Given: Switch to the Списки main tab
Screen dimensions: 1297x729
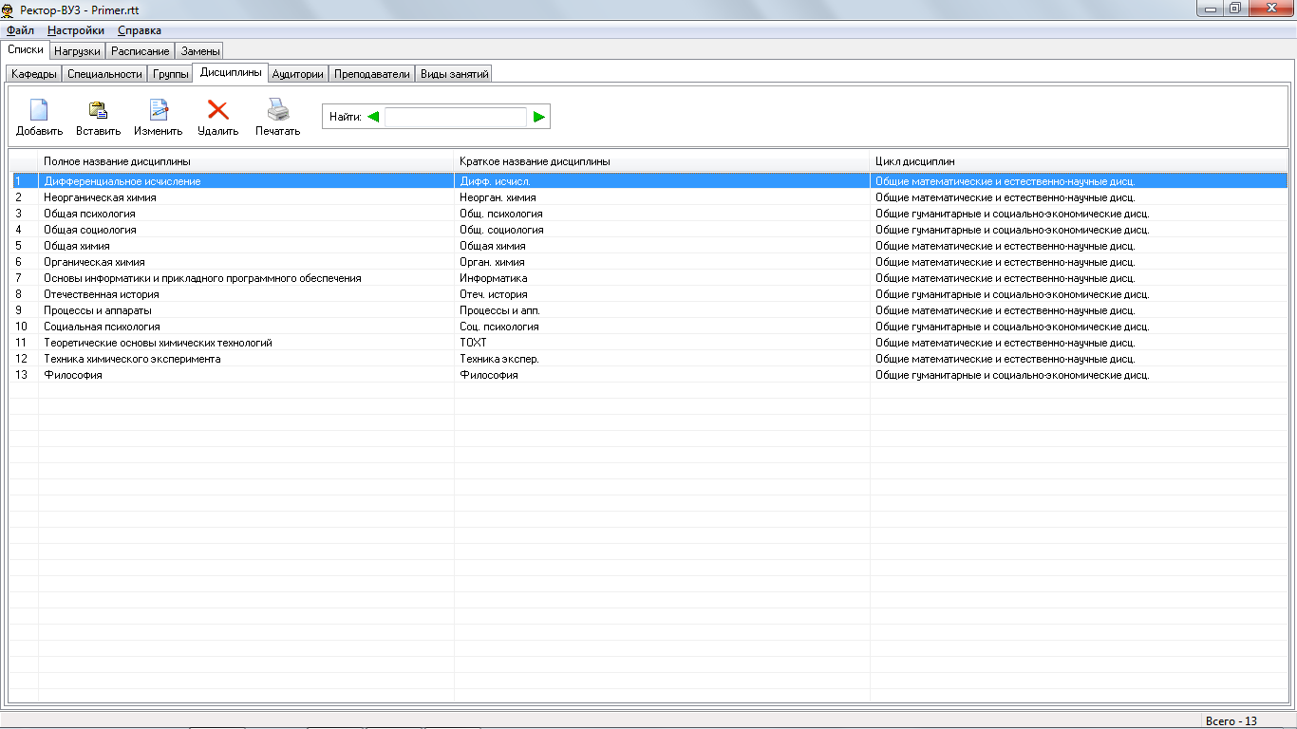Looking at the screenshot, I should [x=26, y=49].
